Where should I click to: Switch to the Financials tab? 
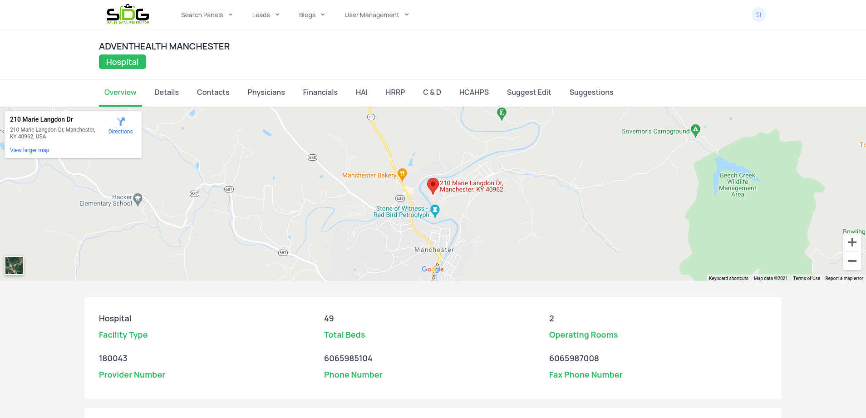(x=320, y=92)
